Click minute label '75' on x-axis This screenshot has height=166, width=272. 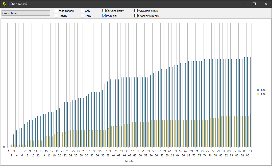click(x=207, y=151)
